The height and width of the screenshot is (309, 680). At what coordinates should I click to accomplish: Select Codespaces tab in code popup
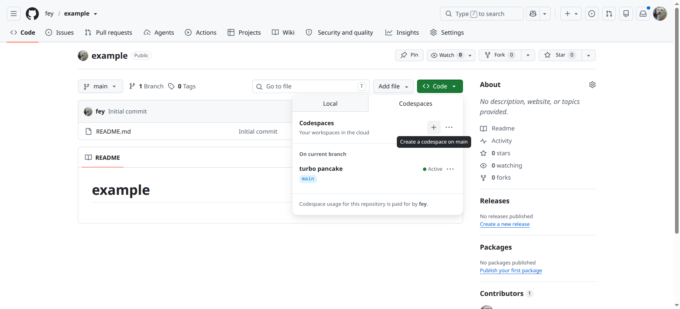[416, 104]
